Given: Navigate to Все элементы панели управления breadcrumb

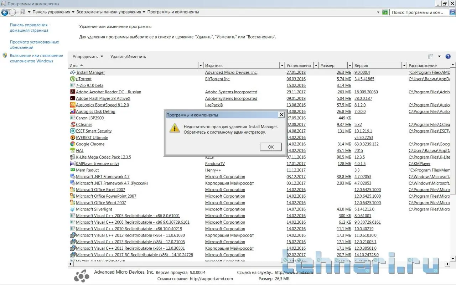Looking at the screenshot, I should coord(109,12).
